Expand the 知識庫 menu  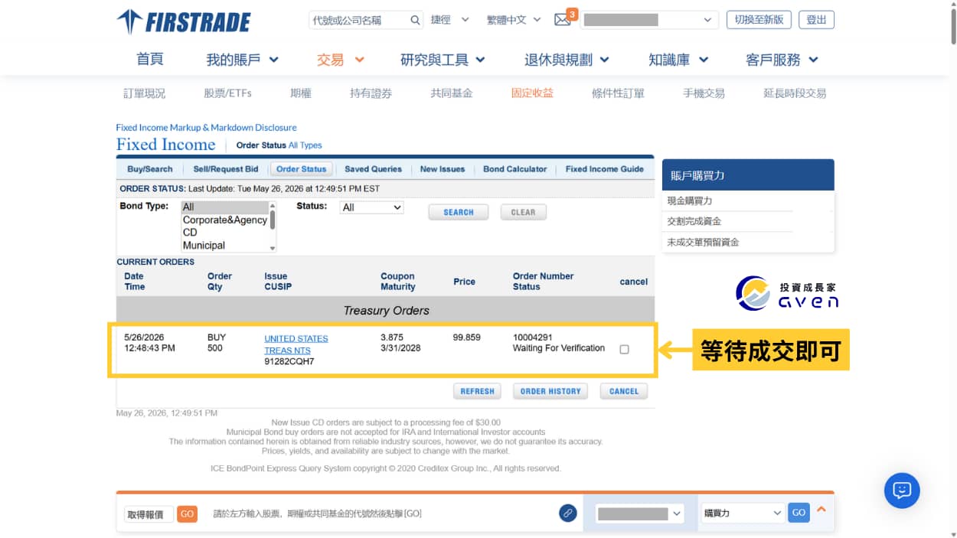678,60
